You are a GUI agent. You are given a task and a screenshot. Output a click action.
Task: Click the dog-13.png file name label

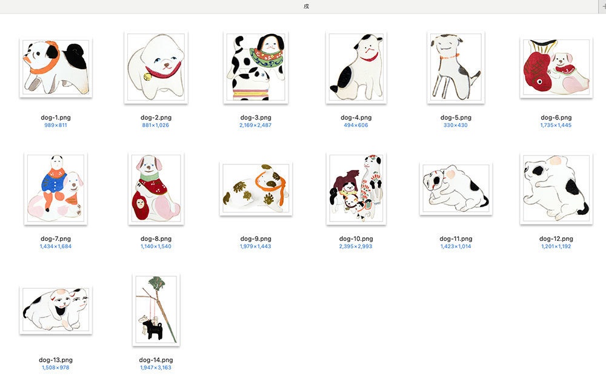(x=56, y=360)
